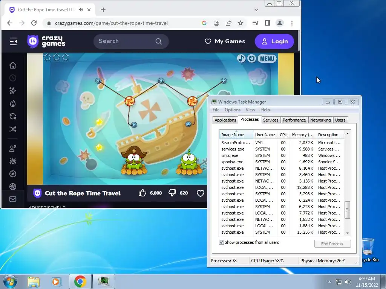Open Task Manager File menu
Viewport: 386px width, 289px height.
coord(216,110)
